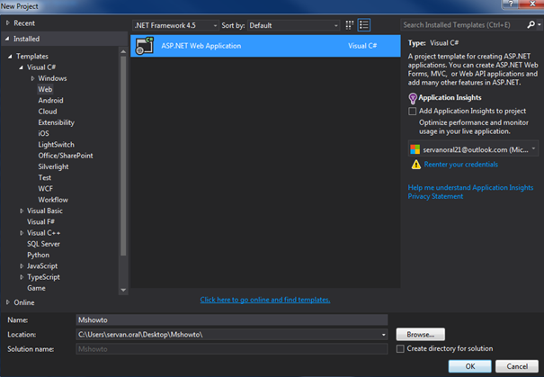Switch to small icons view
The height and width of the screenshot is (377, 544).
click(350, 25)
